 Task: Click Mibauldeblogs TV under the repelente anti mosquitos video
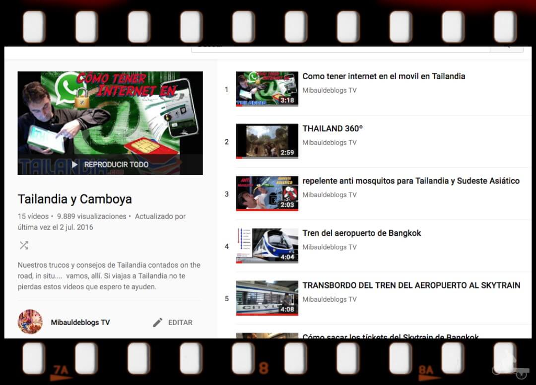(x=330, y=195)
